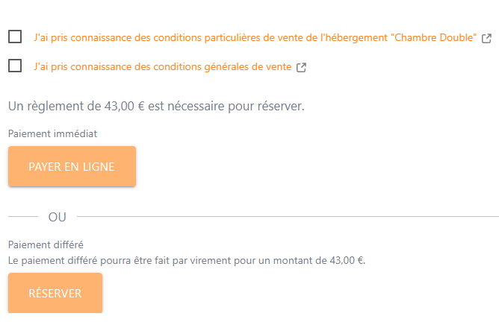Tick the "Chambre Double" conditions particulières checkbox
499x325 pixels.
pyautogui.click(x=15, y=37)
